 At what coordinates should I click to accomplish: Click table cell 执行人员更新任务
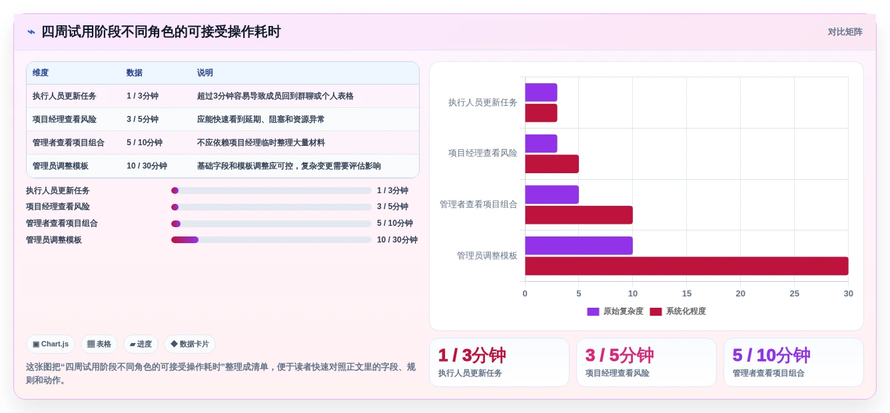click(65, 96)
